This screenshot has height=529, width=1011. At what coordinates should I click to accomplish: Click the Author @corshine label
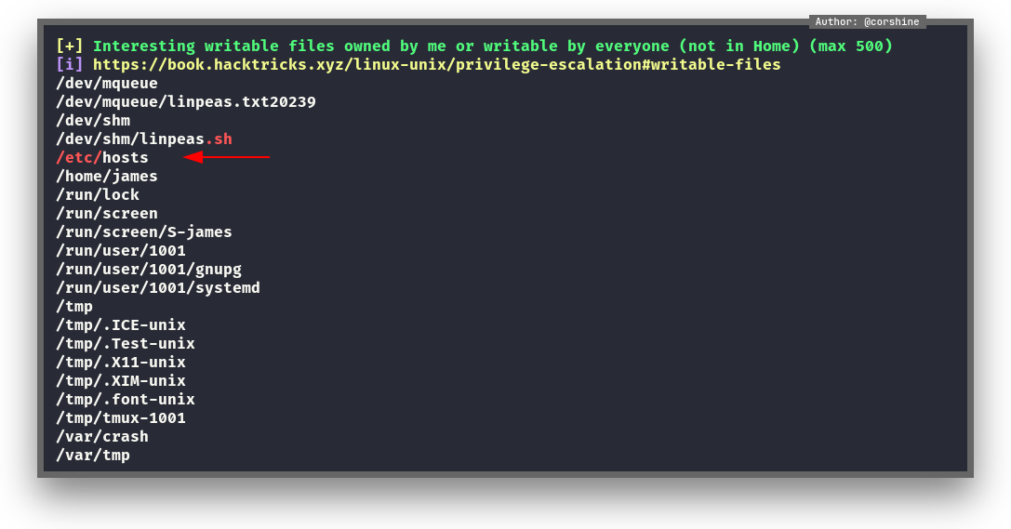pos(867,22)
